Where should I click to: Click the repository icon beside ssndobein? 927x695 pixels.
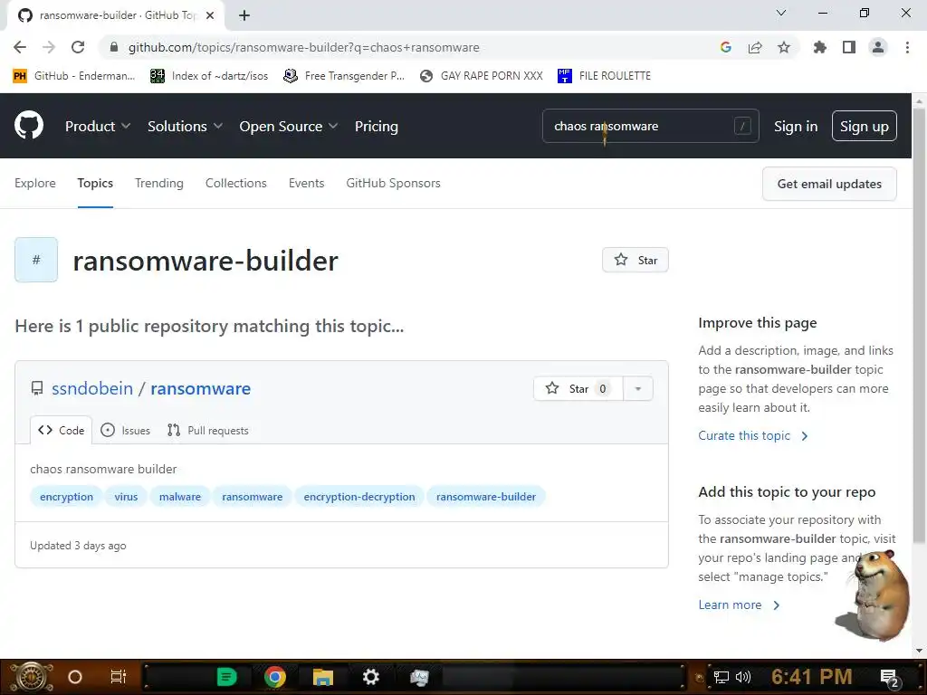(36, 388)
